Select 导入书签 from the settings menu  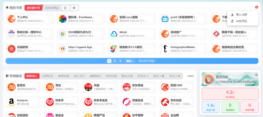(241, 15)
